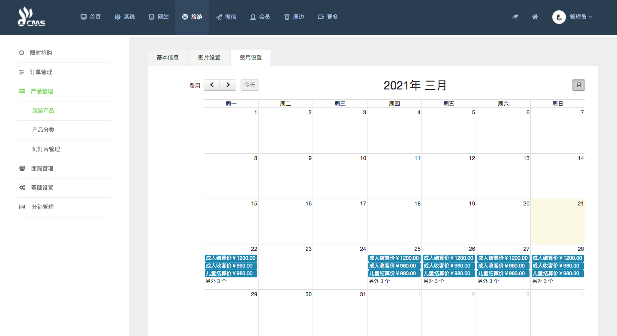Click the CMS logo
Image resolution: width=617 pixels, height=336 pixels.
[x=31, y=17]
